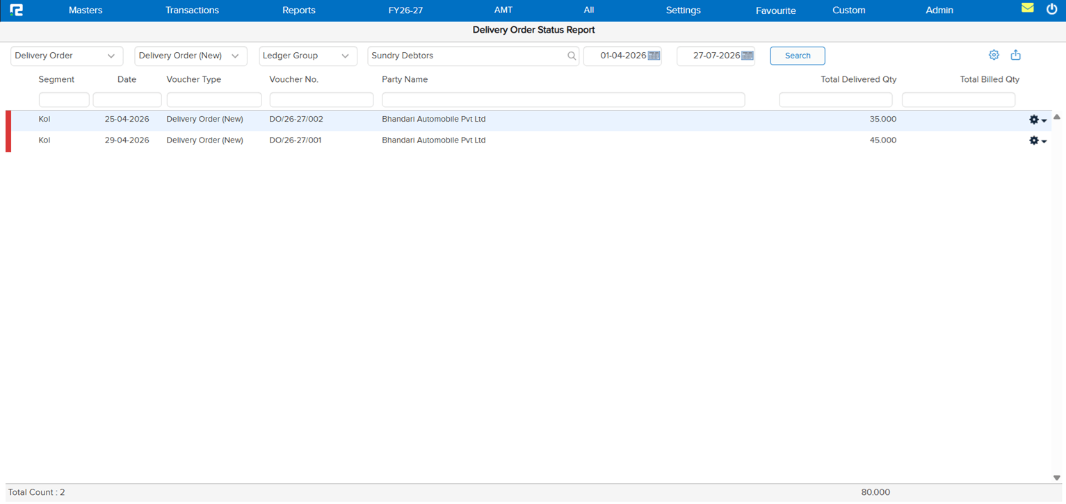The image size is (1066, 504).
Task: Open gear actions for DO/26-27/001 row
Action: (x=1037, y=140)
